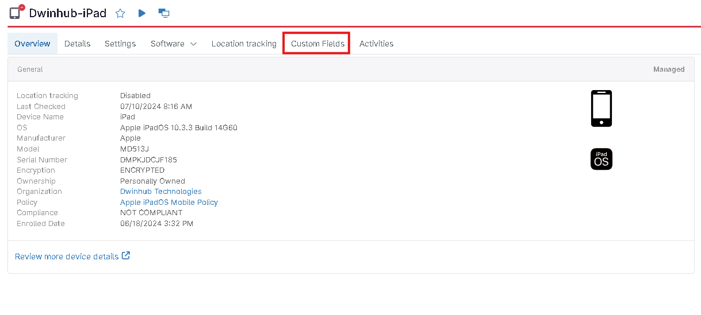Screen dimensions: 701x315
Task: Expand the Software tab dropdown chevron
Action: [x=193, y=44]
